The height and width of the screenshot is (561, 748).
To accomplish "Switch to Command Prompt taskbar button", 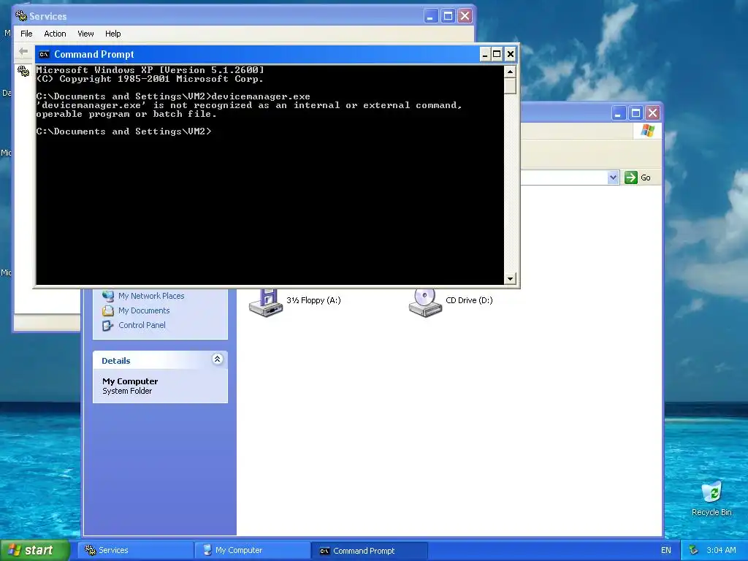I will (369, 550).
